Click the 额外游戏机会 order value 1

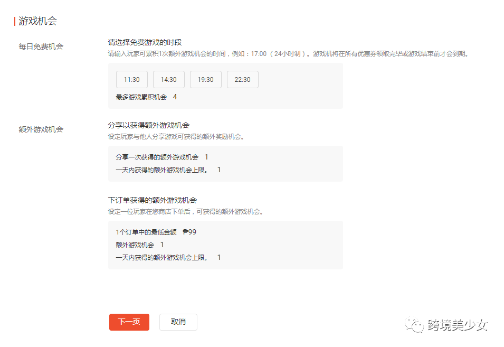(161, 245)
